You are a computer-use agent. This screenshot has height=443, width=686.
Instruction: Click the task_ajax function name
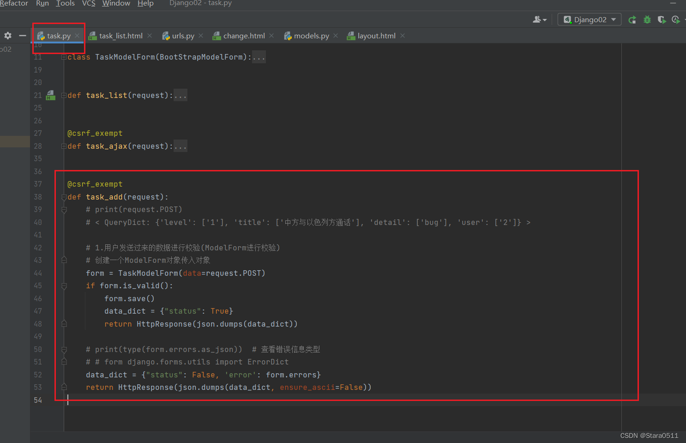click(107, 146)
